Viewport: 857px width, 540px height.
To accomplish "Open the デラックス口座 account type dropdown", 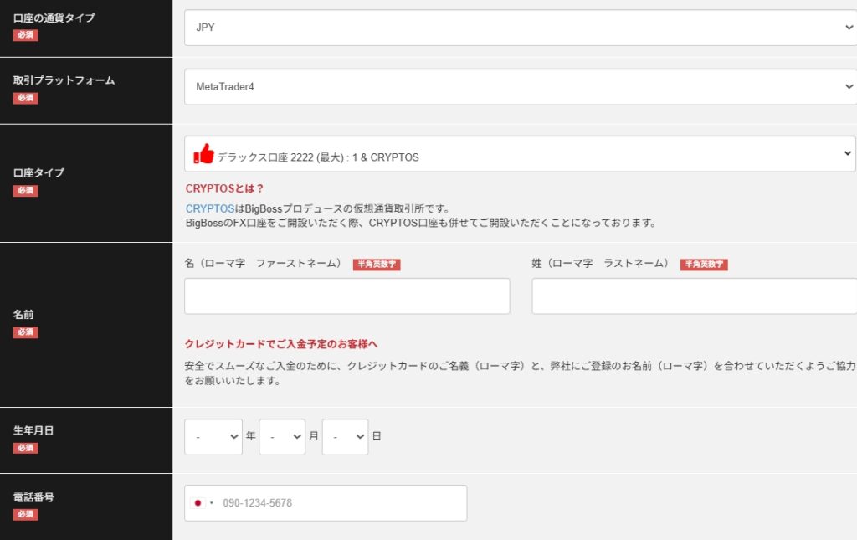I will point(520,154).
